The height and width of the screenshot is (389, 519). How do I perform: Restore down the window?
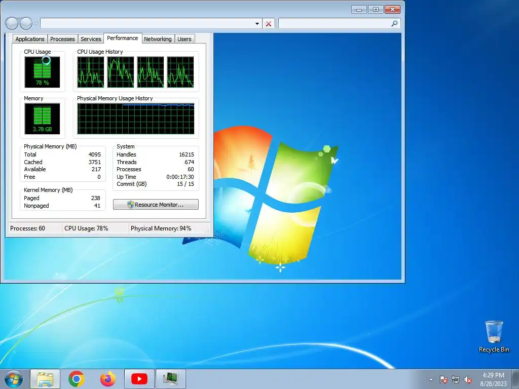click(376, 10)
